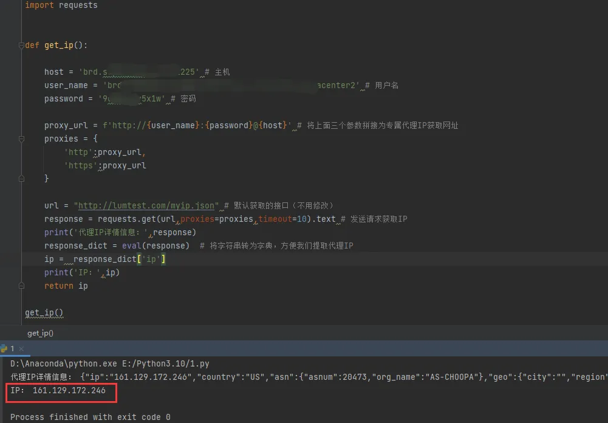This screenshot has height=423, width=608.
Task: Close the run tab named 1
Action: tap(21, 349)
